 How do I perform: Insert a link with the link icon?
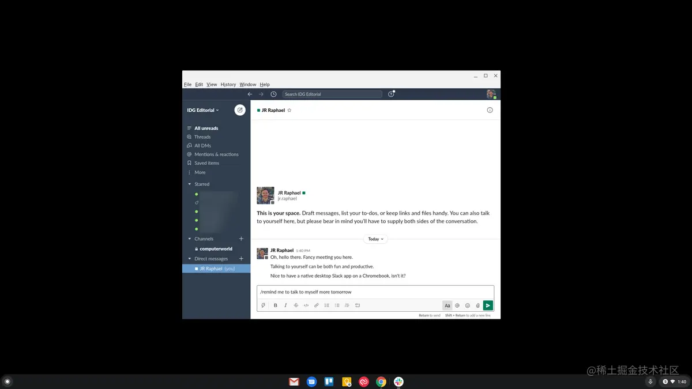coord(316,305)
